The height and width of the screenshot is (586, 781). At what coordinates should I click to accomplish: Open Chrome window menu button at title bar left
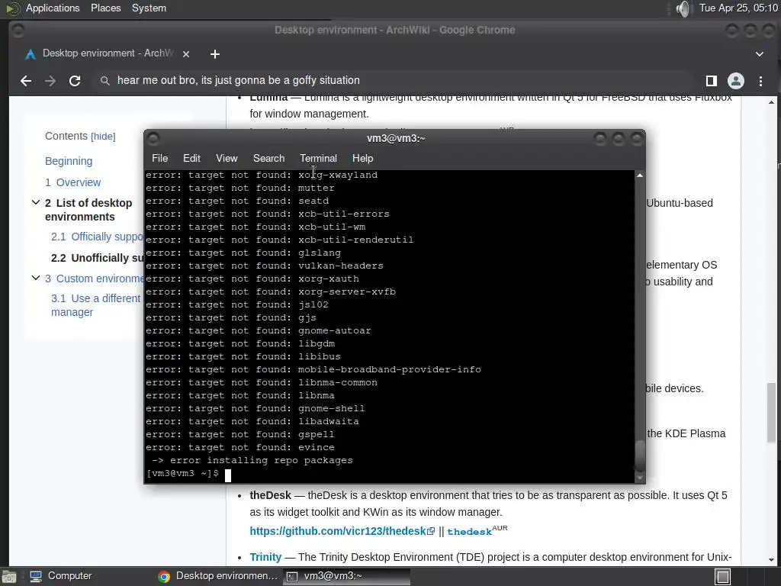(18, 31)
